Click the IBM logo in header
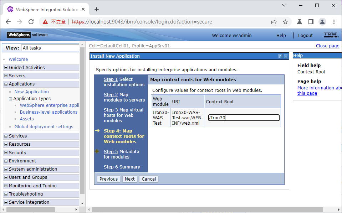This screenshot has width=342, height=213. point(331,35)
